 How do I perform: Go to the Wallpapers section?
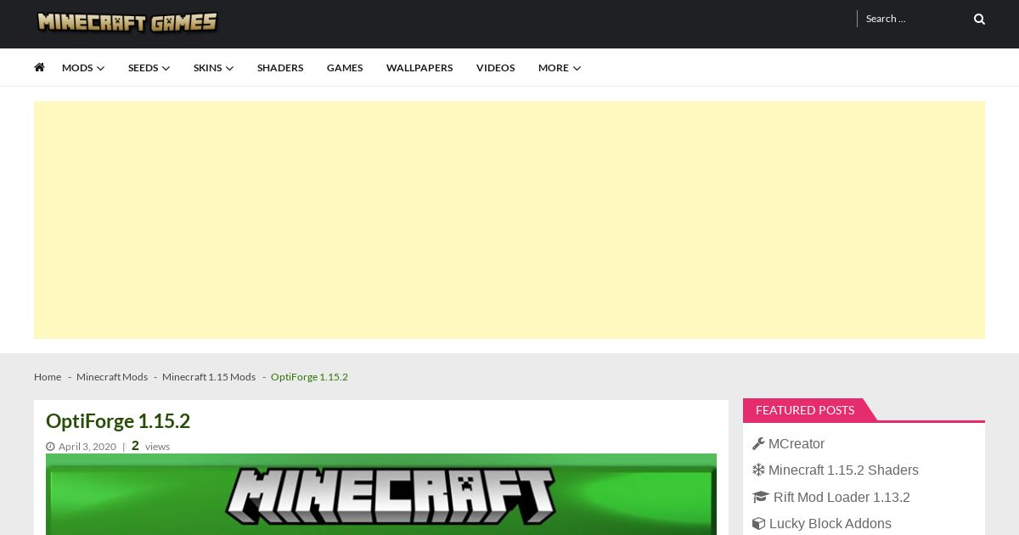pyautogui.click(x=419, y=68)
